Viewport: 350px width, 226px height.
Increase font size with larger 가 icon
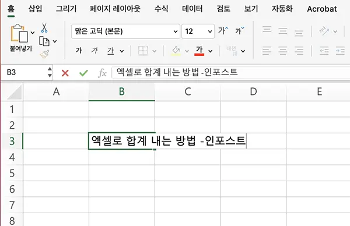[223, 30]
